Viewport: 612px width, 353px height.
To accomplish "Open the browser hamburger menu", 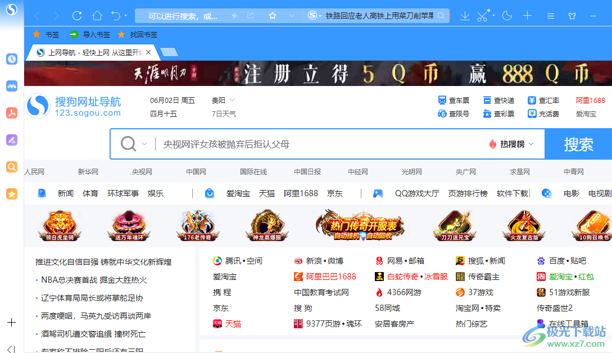I will click(551, 16).
